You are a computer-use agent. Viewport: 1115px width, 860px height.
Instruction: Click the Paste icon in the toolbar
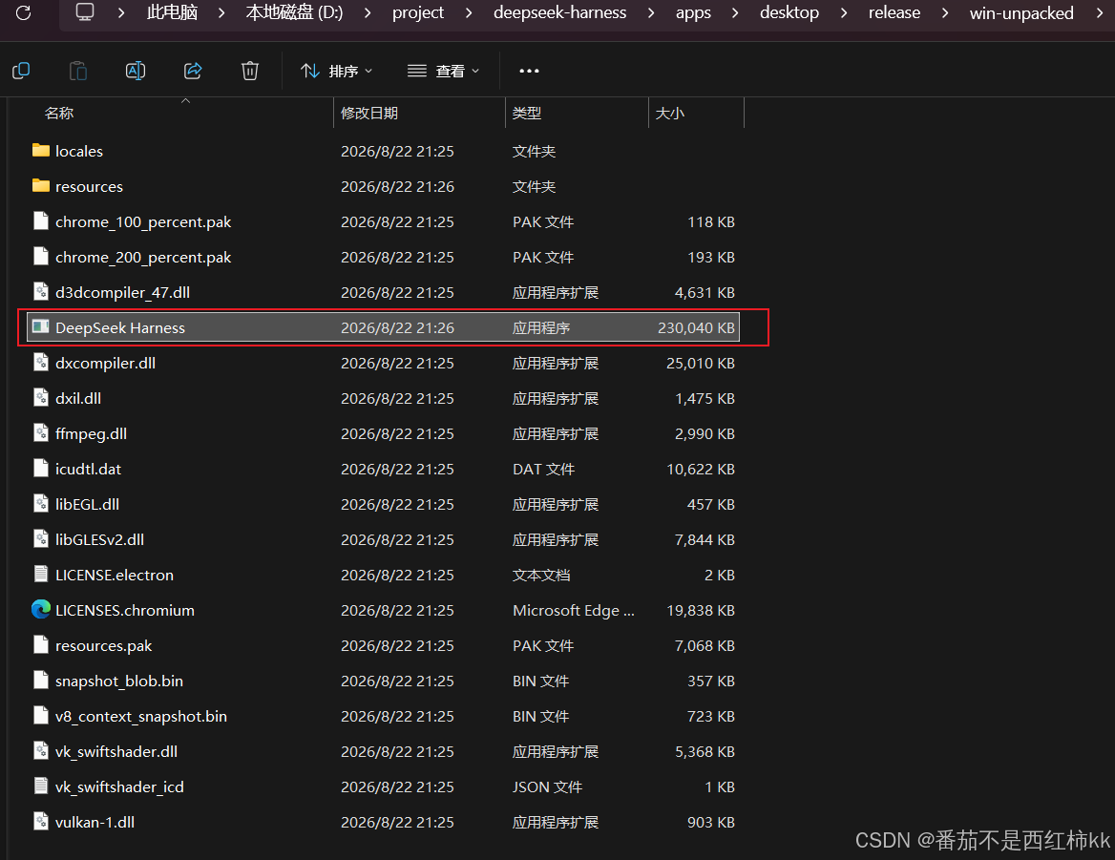(78, 71)
